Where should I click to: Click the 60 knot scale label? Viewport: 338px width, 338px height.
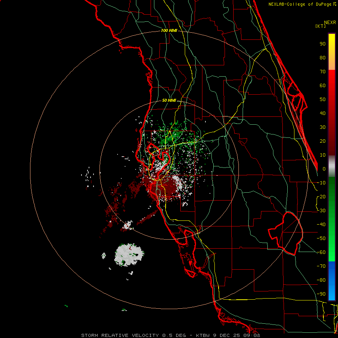click(x=323, y=86)
